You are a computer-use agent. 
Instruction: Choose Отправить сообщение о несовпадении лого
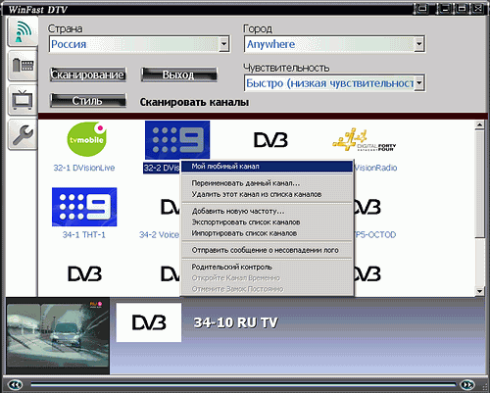click(x=267, y=250)
